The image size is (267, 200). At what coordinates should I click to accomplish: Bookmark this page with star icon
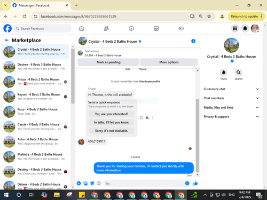(x=209, y=17)
